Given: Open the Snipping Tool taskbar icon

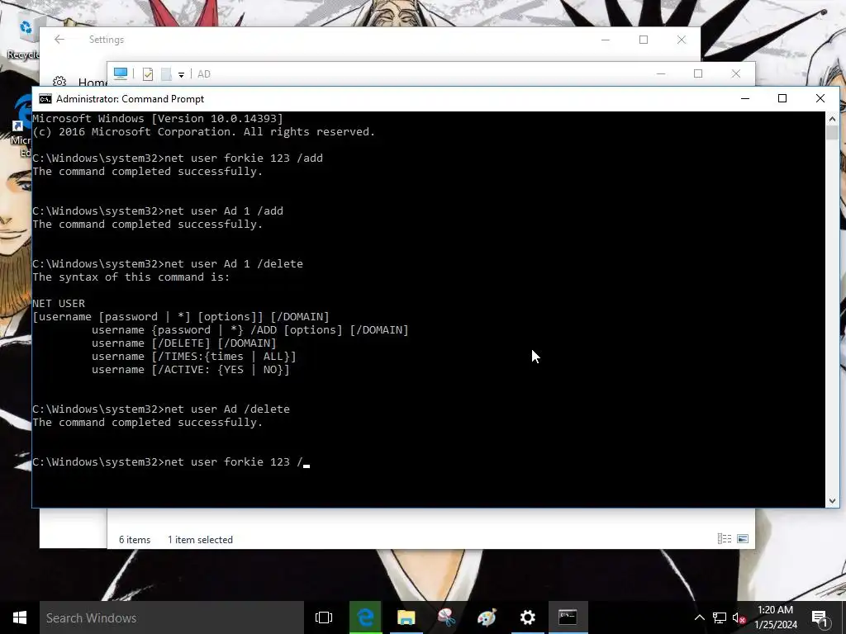Looking at the screenshot, I should [447, 617].
